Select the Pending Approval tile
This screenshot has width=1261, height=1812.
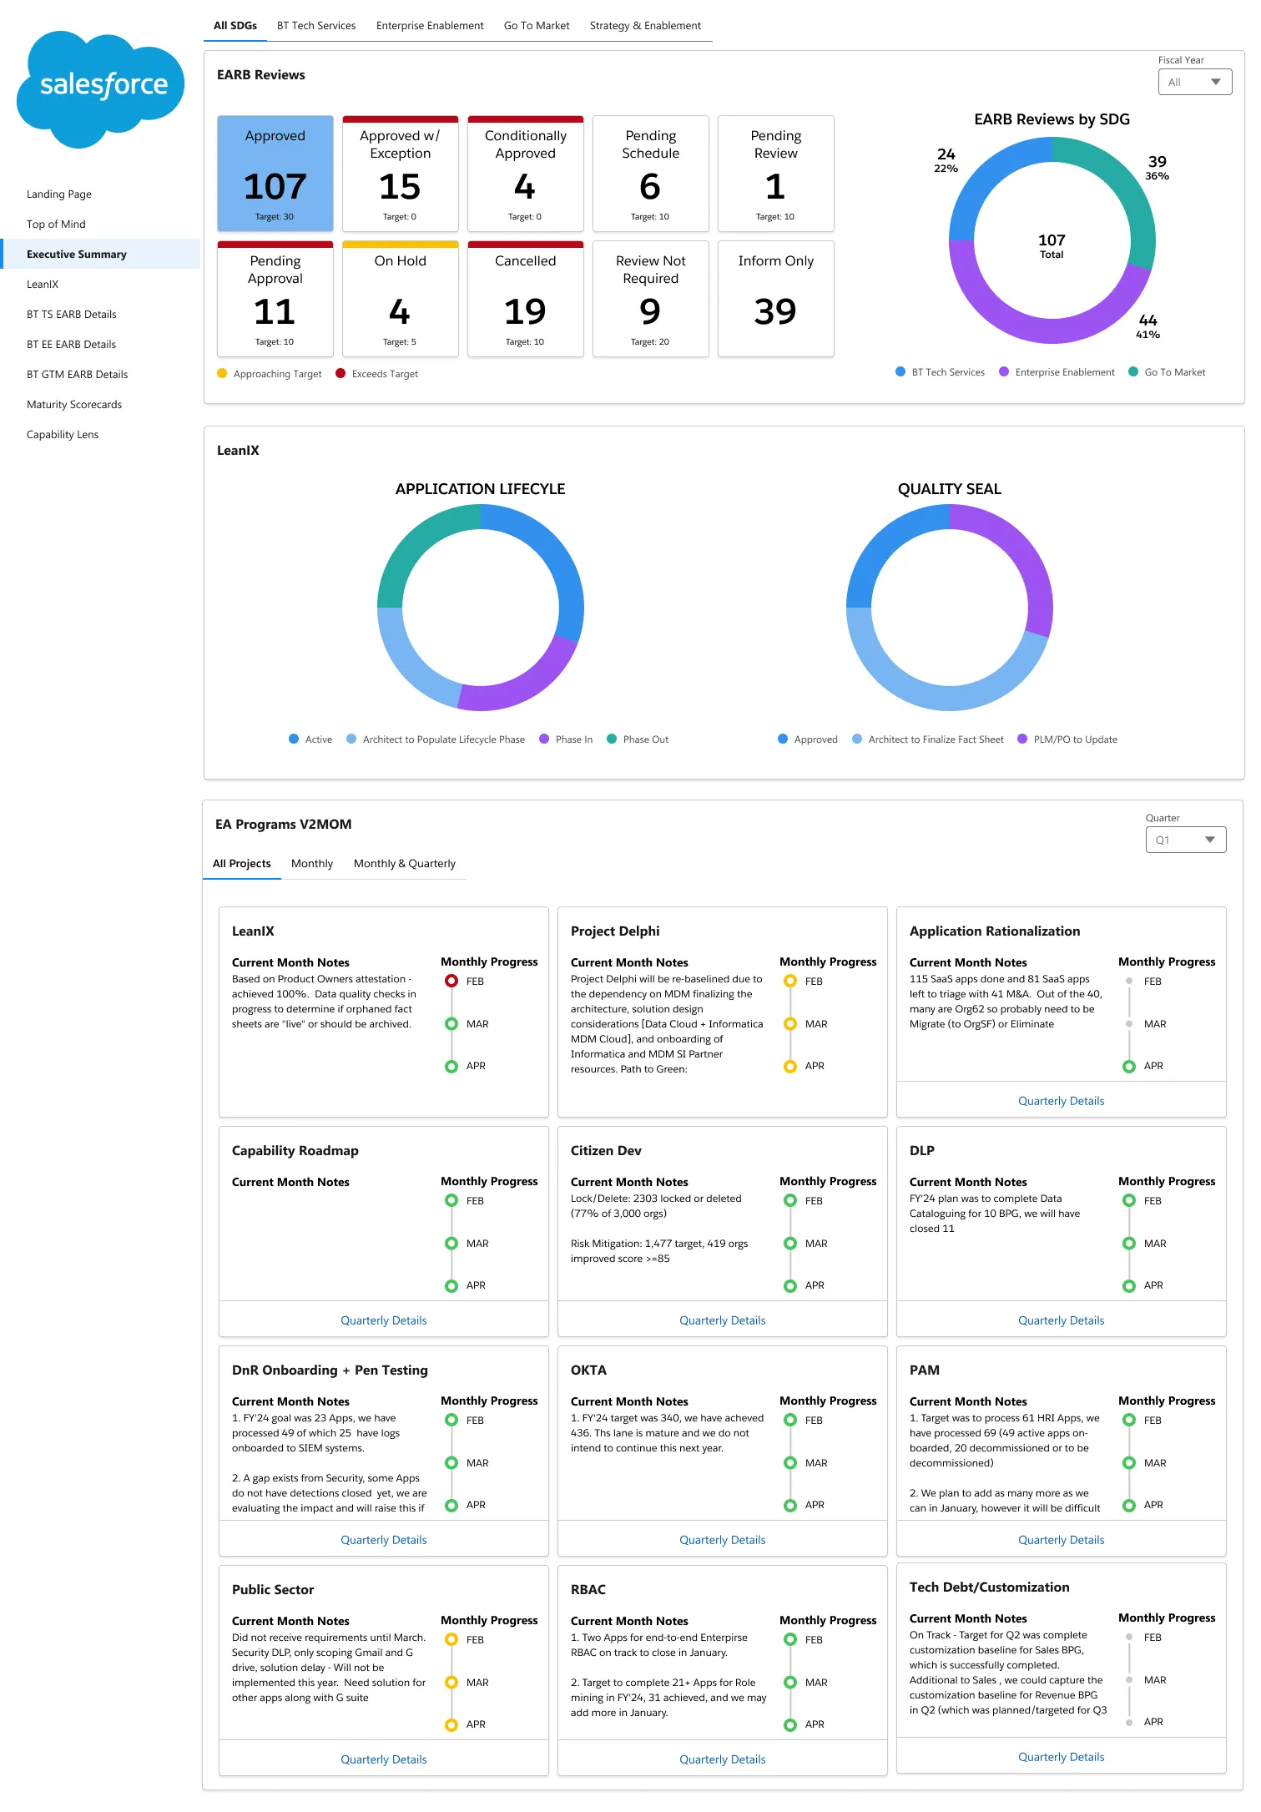[275, 299]
